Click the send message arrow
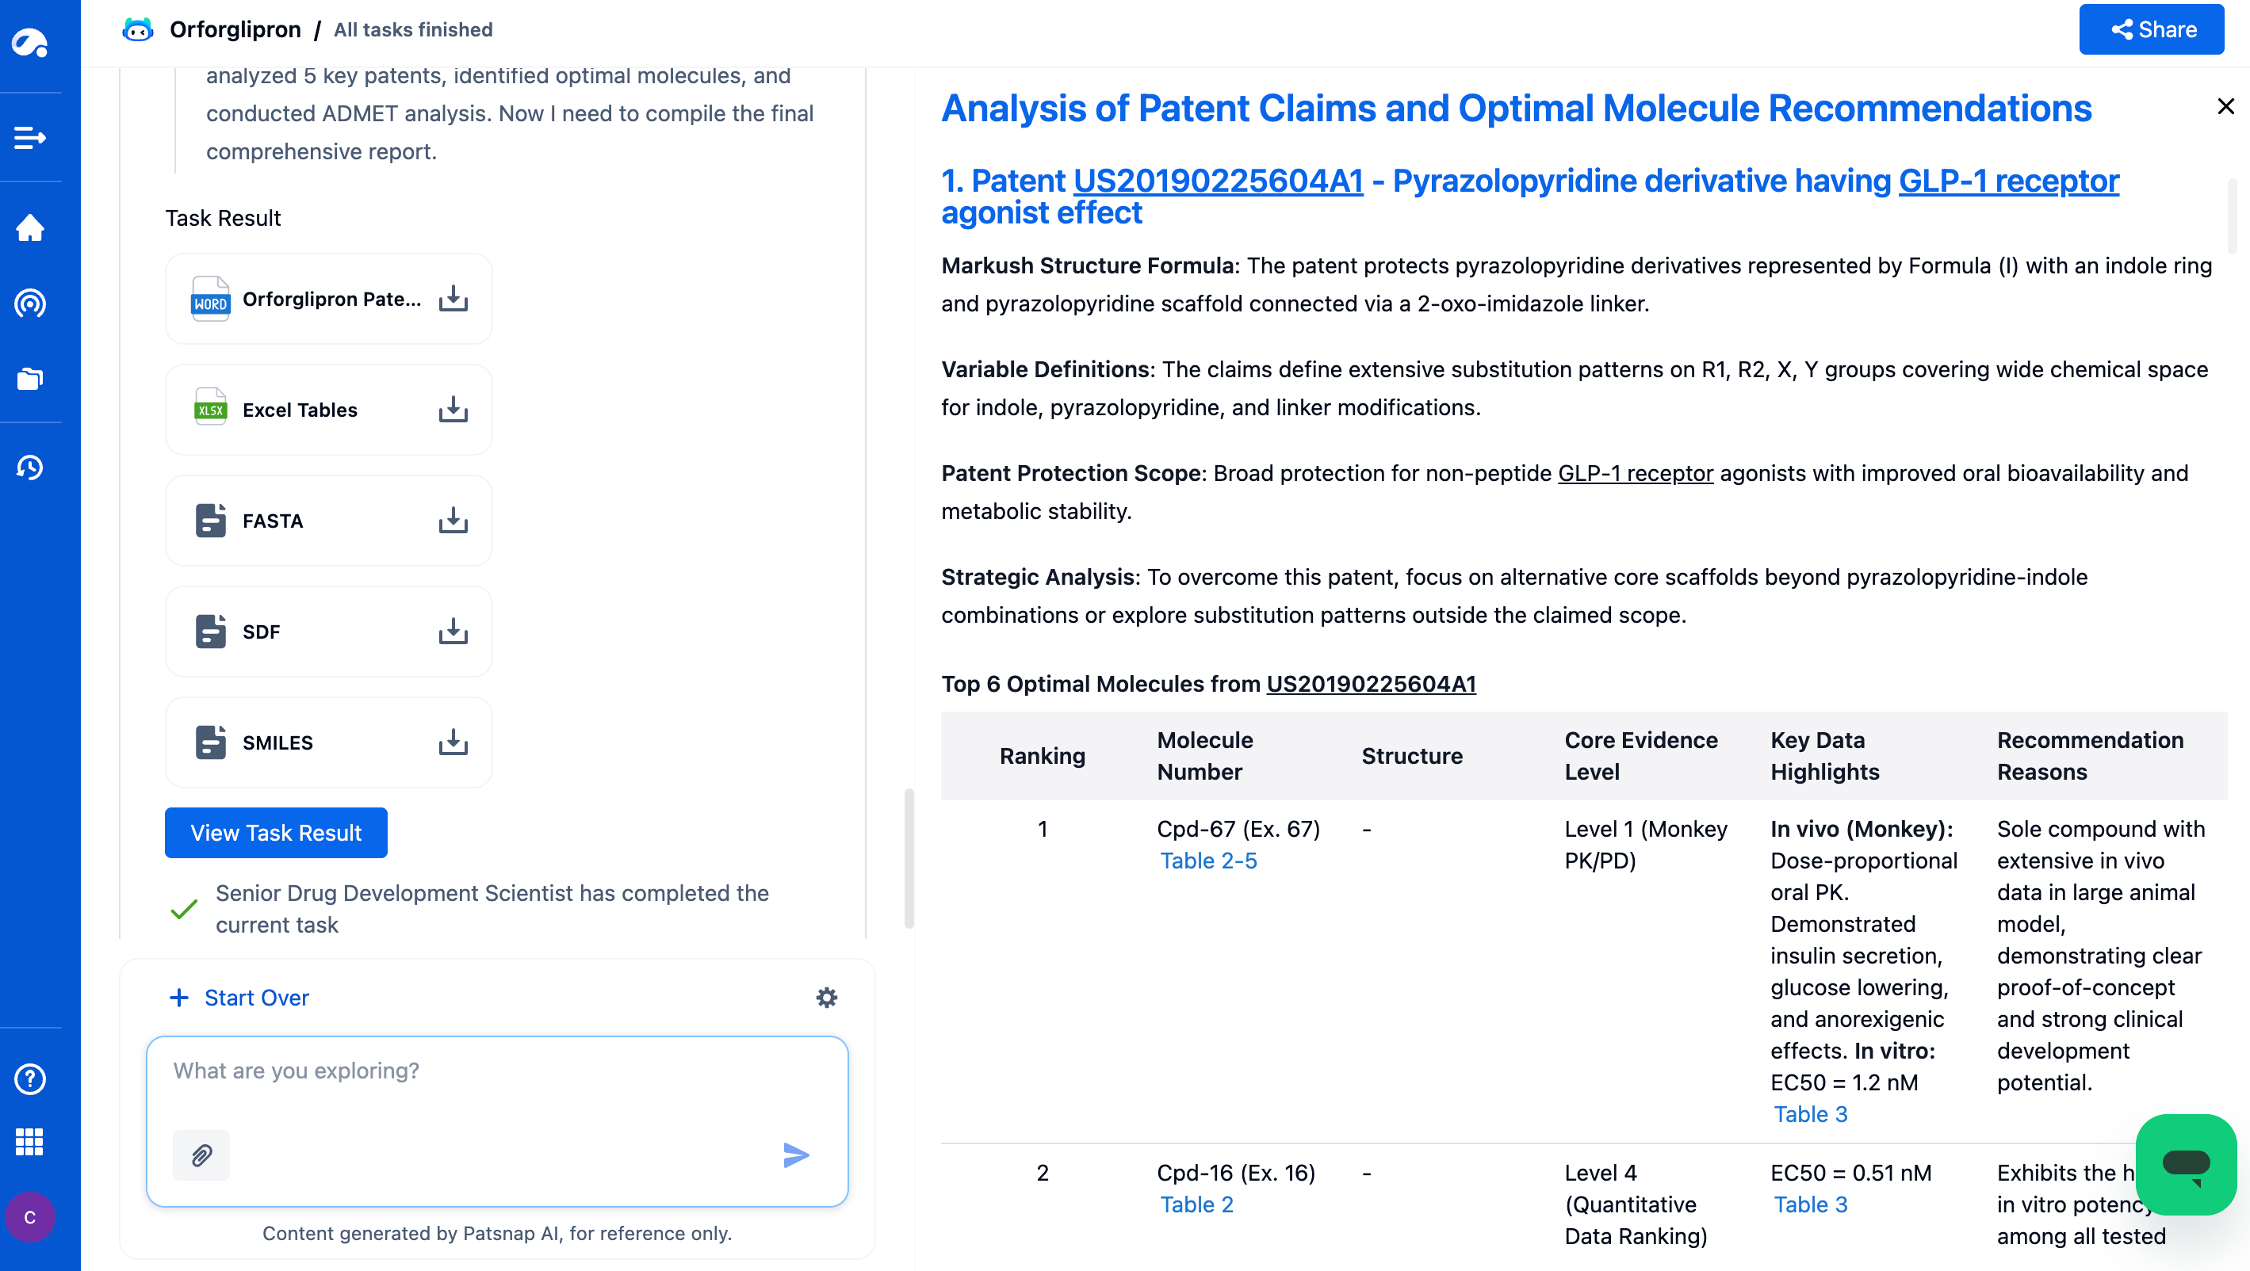 point(795,1155)
